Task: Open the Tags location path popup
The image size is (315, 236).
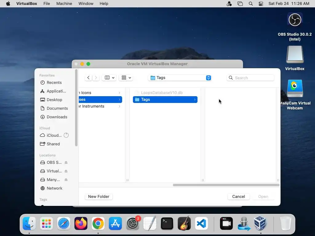Action: point(180,78)
